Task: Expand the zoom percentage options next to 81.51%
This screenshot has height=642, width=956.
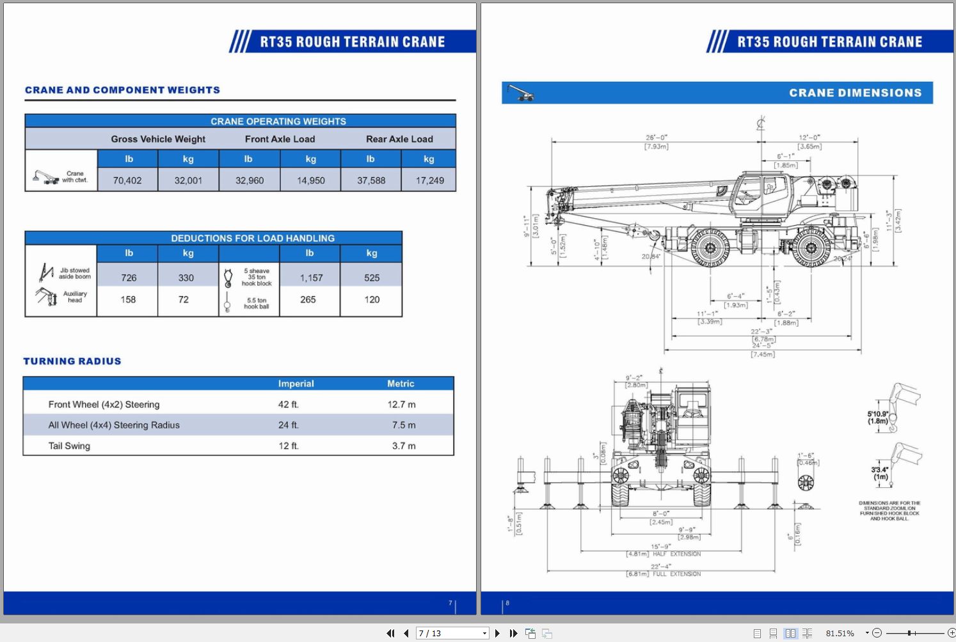Action: pos(867,633)
